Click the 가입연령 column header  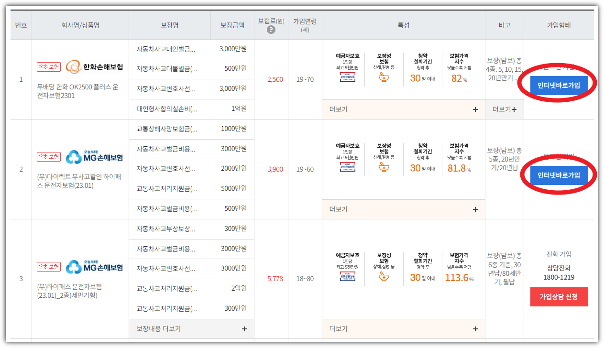305,25
